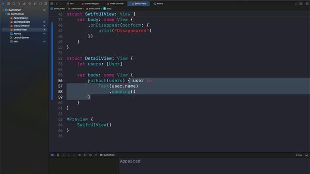
Task: Open SwiftUIPath folder breadcrumb in jump bar
Action: pos(75,9)
